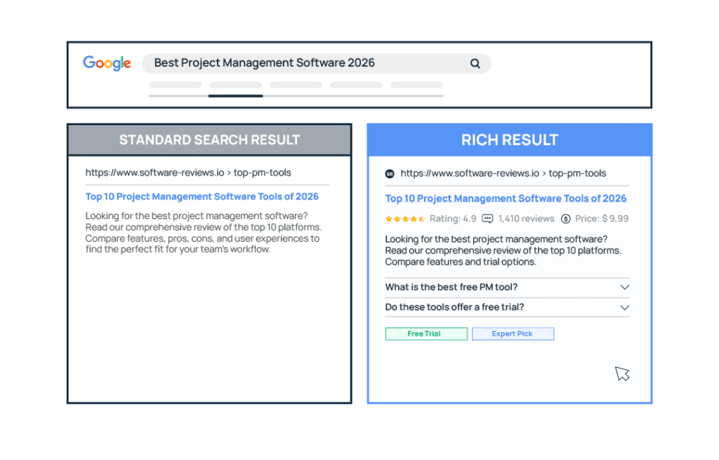Click the Standard Search Result header
719x460 pixels.
pyautogui.click(x=209, y=140)
